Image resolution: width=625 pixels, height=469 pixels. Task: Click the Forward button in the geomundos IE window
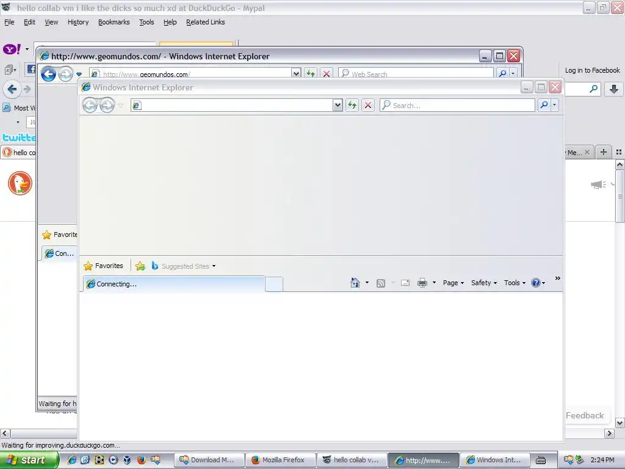click(x=65, y=74)
